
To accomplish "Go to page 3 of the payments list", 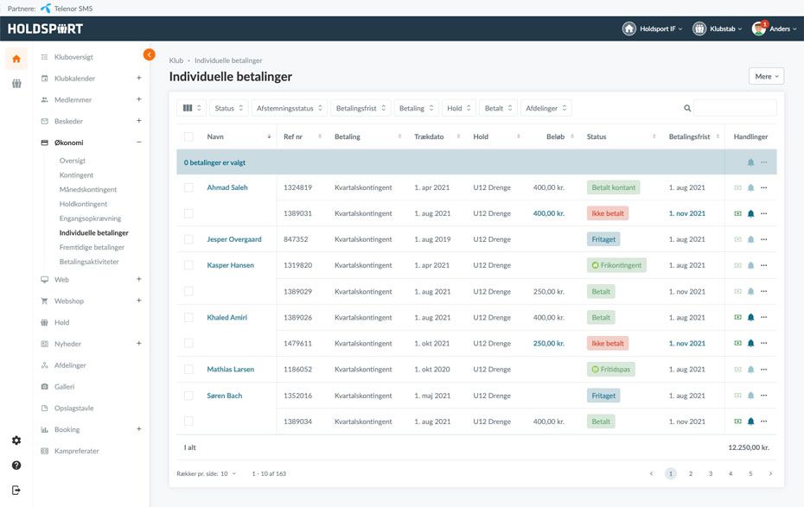I will [710, 473].
